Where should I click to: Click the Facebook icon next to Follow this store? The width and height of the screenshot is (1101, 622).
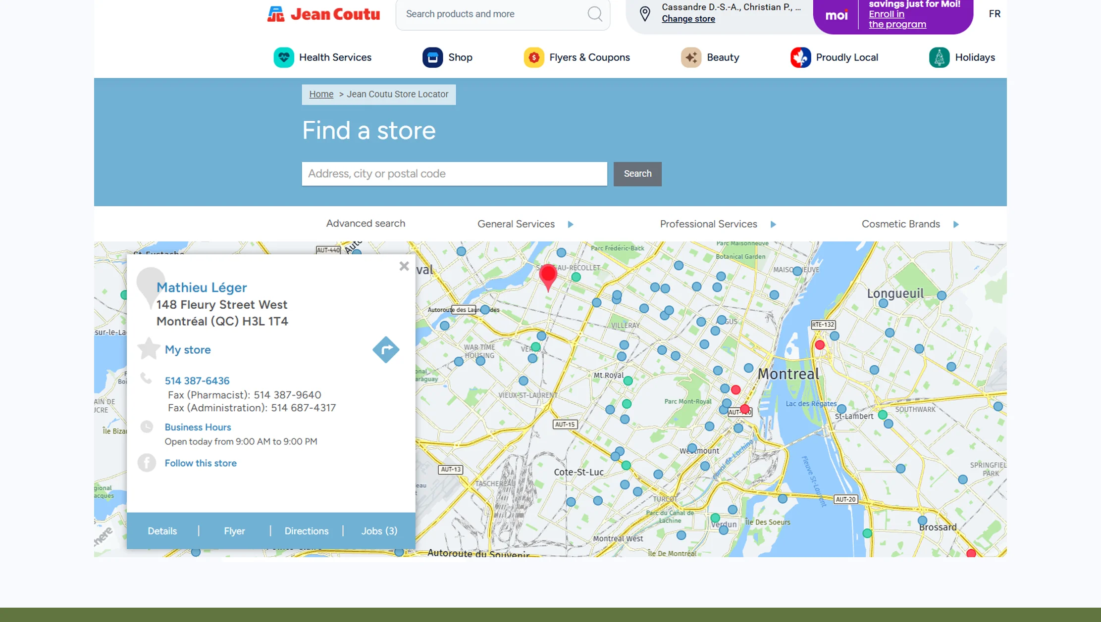(x=147, y=463)
